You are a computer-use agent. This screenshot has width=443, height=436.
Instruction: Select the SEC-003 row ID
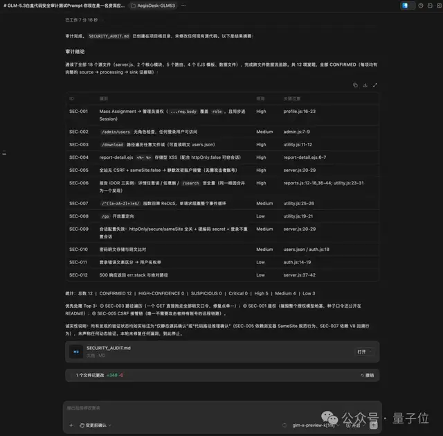point(78,145)
